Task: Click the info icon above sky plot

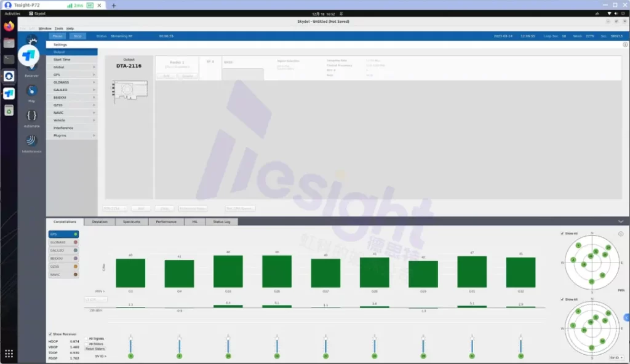Action: click(x=620, y=234)
